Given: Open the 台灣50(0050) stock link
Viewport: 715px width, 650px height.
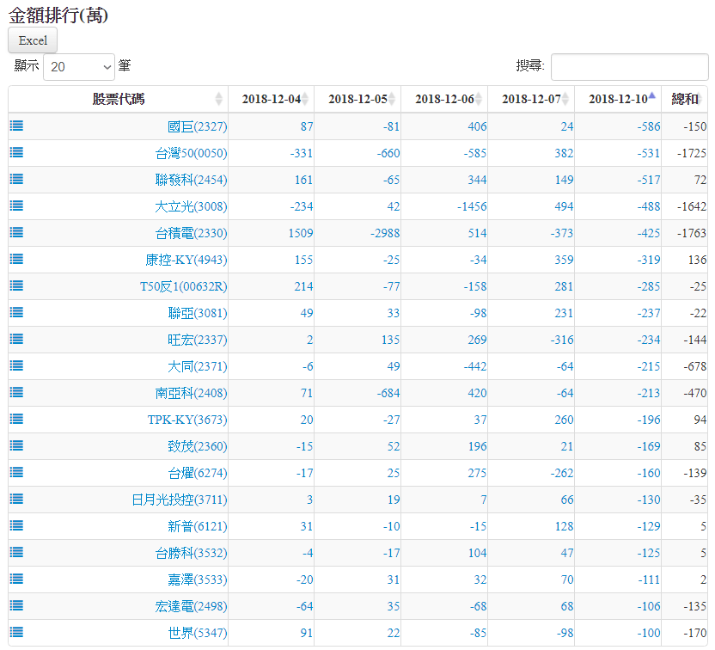Looking at the screenshot, I should [x=191, y=153].
